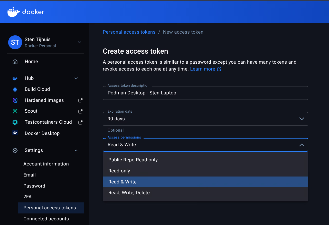
Task: Collapse the Settings section chevron
Action: [x=76, y=150]
